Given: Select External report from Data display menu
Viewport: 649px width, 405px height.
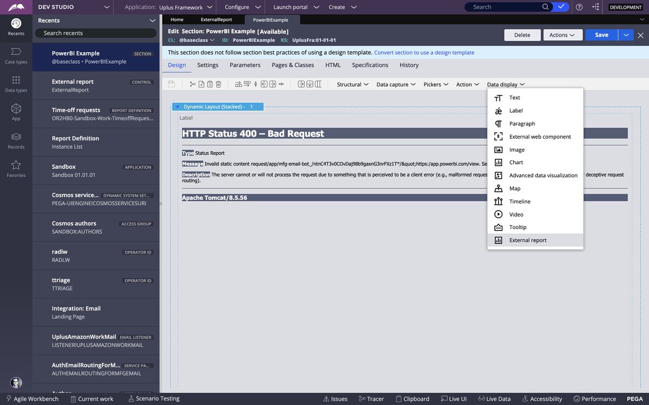Looking at the screenshot, I should pos(535,240).
